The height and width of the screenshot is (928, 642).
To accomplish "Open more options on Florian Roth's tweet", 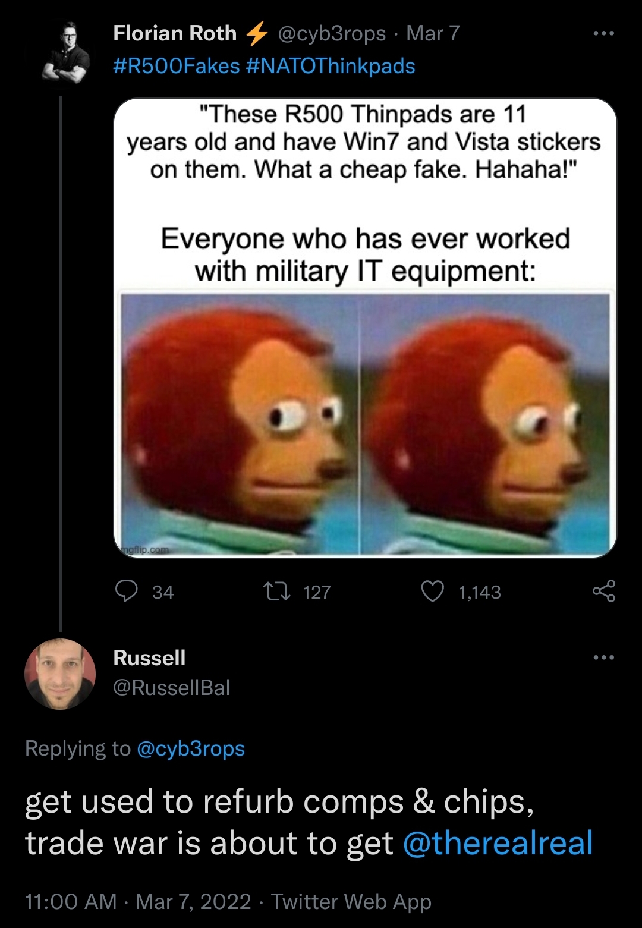I will coord(603,33).
